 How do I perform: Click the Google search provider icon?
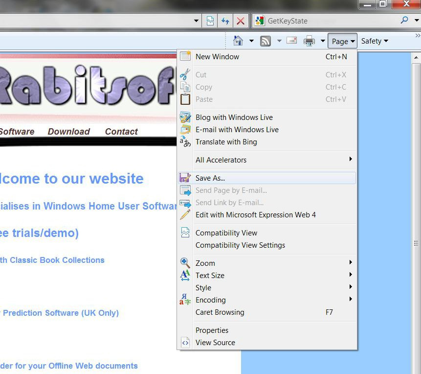click(260, 21)
